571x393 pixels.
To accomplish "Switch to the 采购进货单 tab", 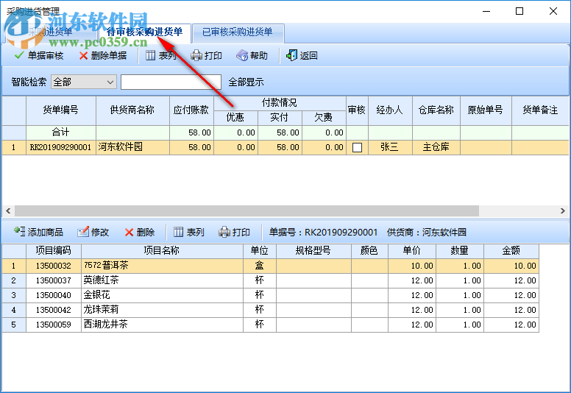I will pos(50,32).
